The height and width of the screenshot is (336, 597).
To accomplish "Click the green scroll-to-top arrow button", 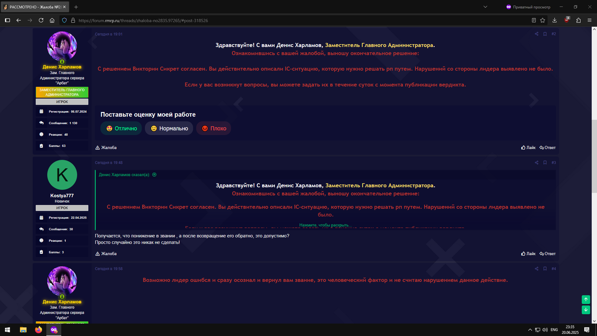I will [x=586, y=299].
